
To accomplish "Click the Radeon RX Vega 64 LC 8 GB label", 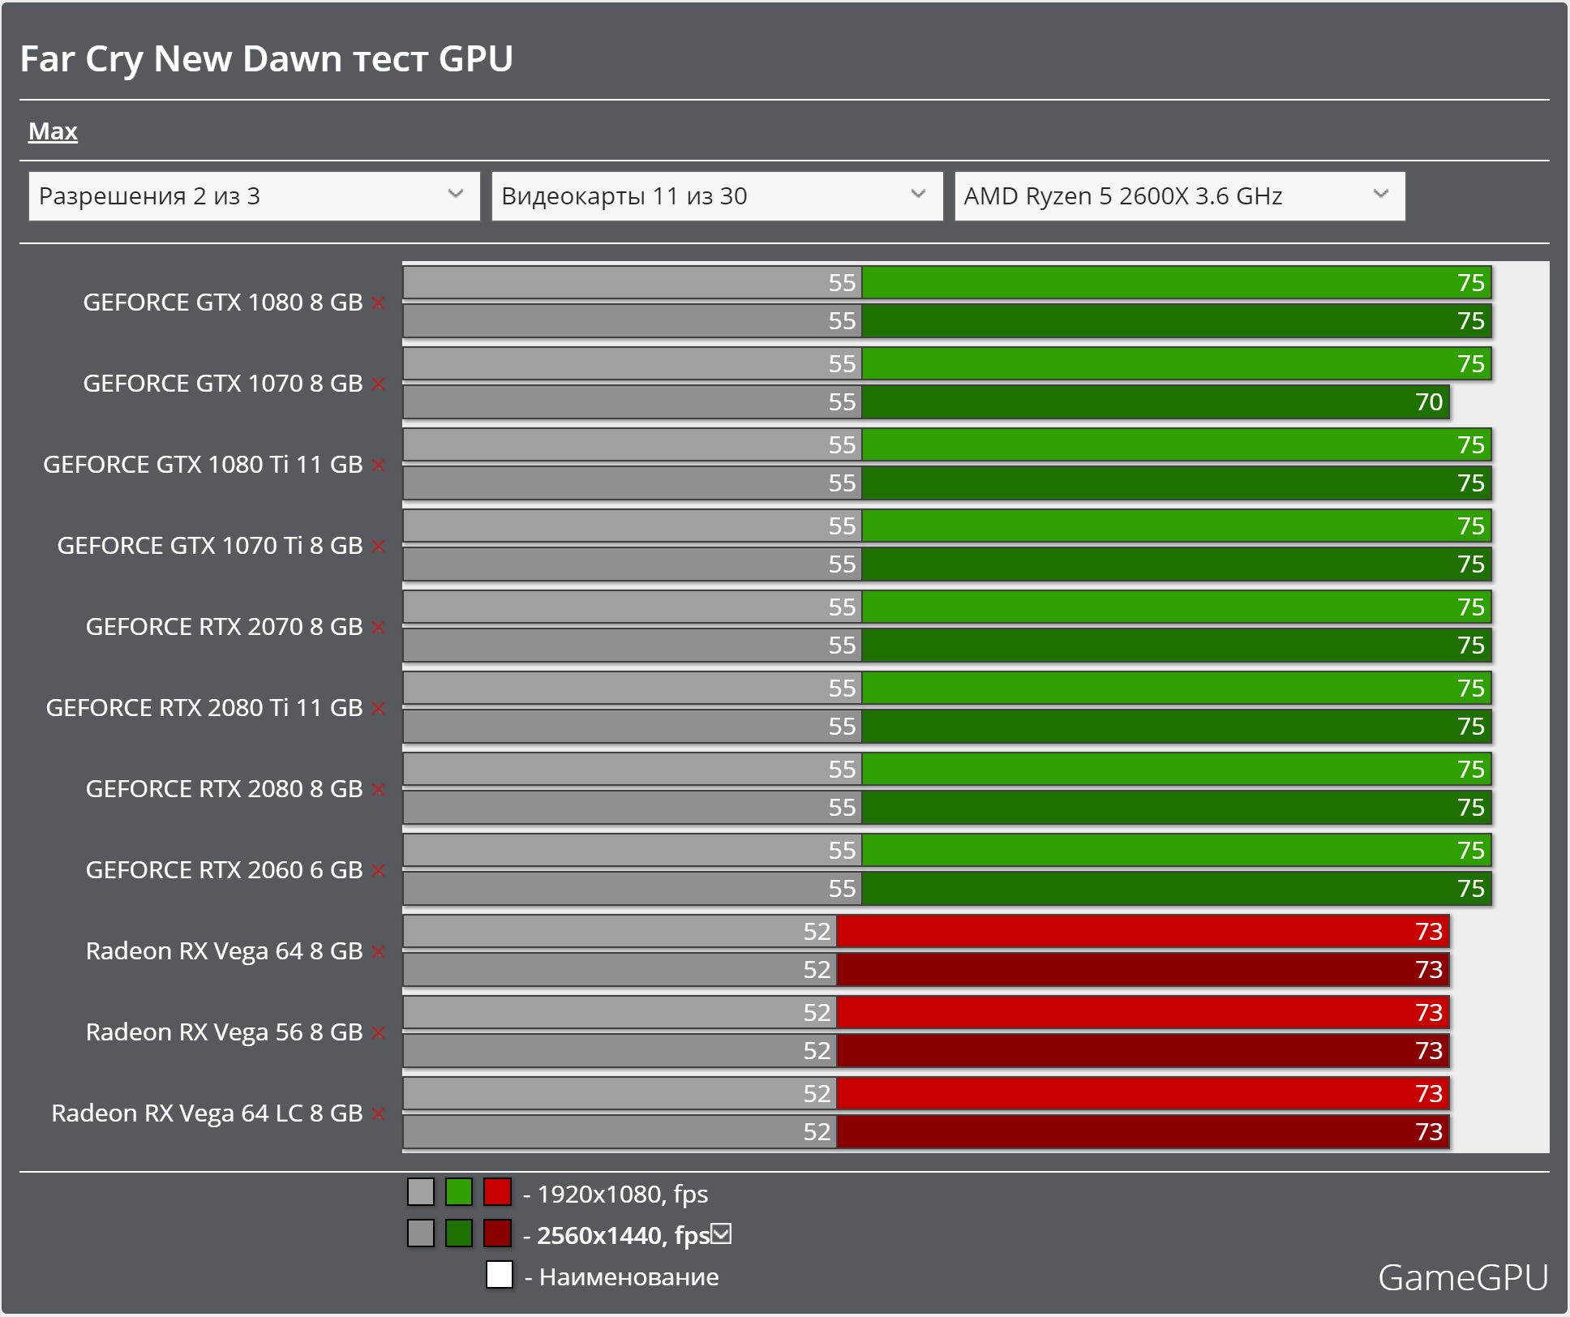I will point(207,1113).
